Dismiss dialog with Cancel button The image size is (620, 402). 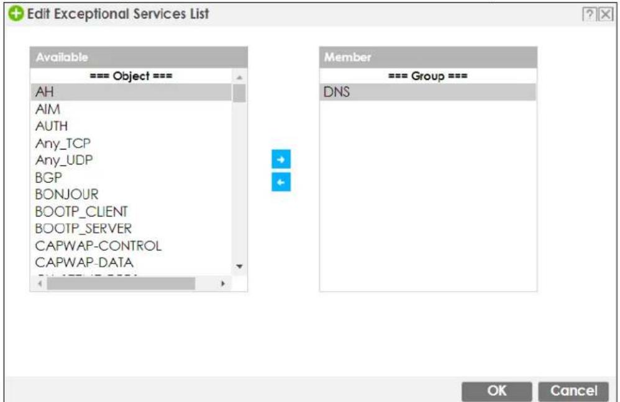pos(573,391)
